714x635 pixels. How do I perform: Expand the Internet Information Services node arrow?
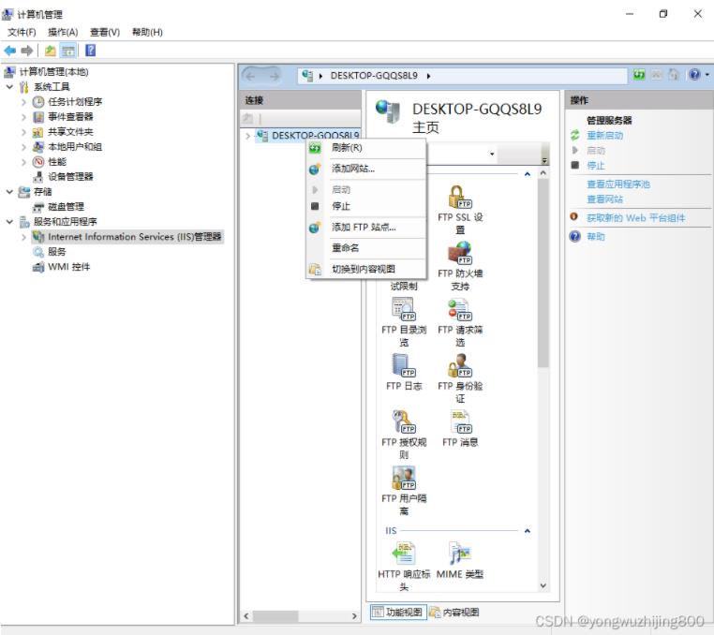23,237
